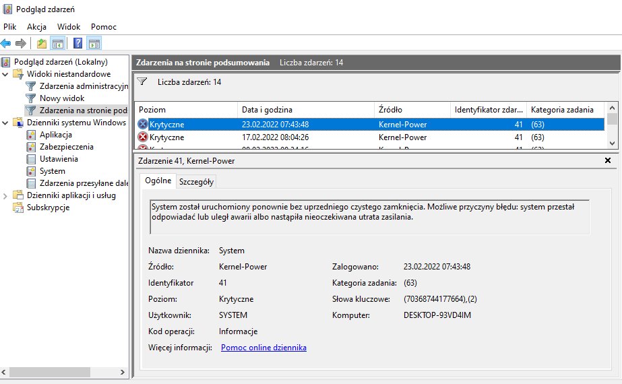622x384 pixels.
Task: Open the Akcja menu
Action: point(36,26)
